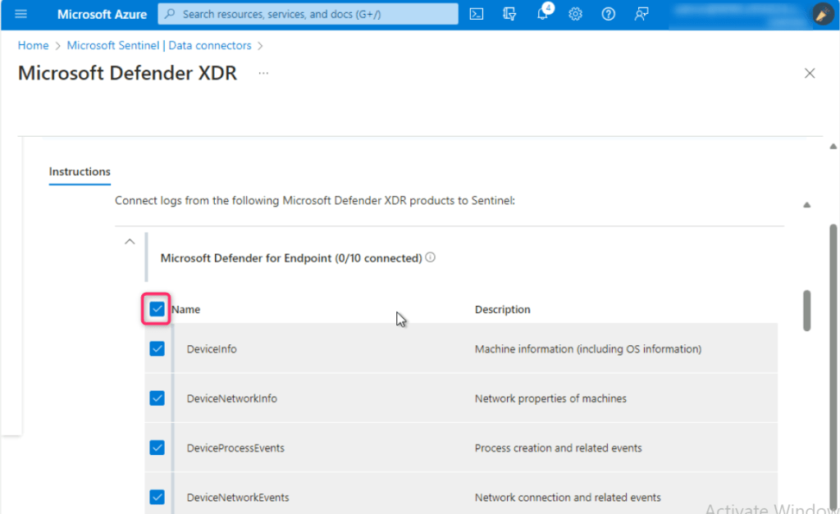Select the Instructions tab

pyautogui.click(x=80, y=171)
